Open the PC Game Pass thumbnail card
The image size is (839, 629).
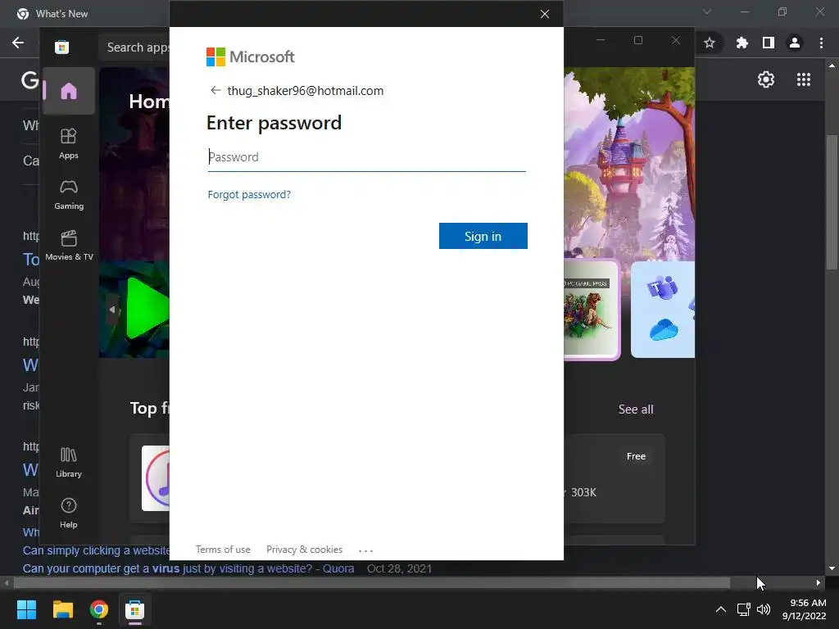591,310
